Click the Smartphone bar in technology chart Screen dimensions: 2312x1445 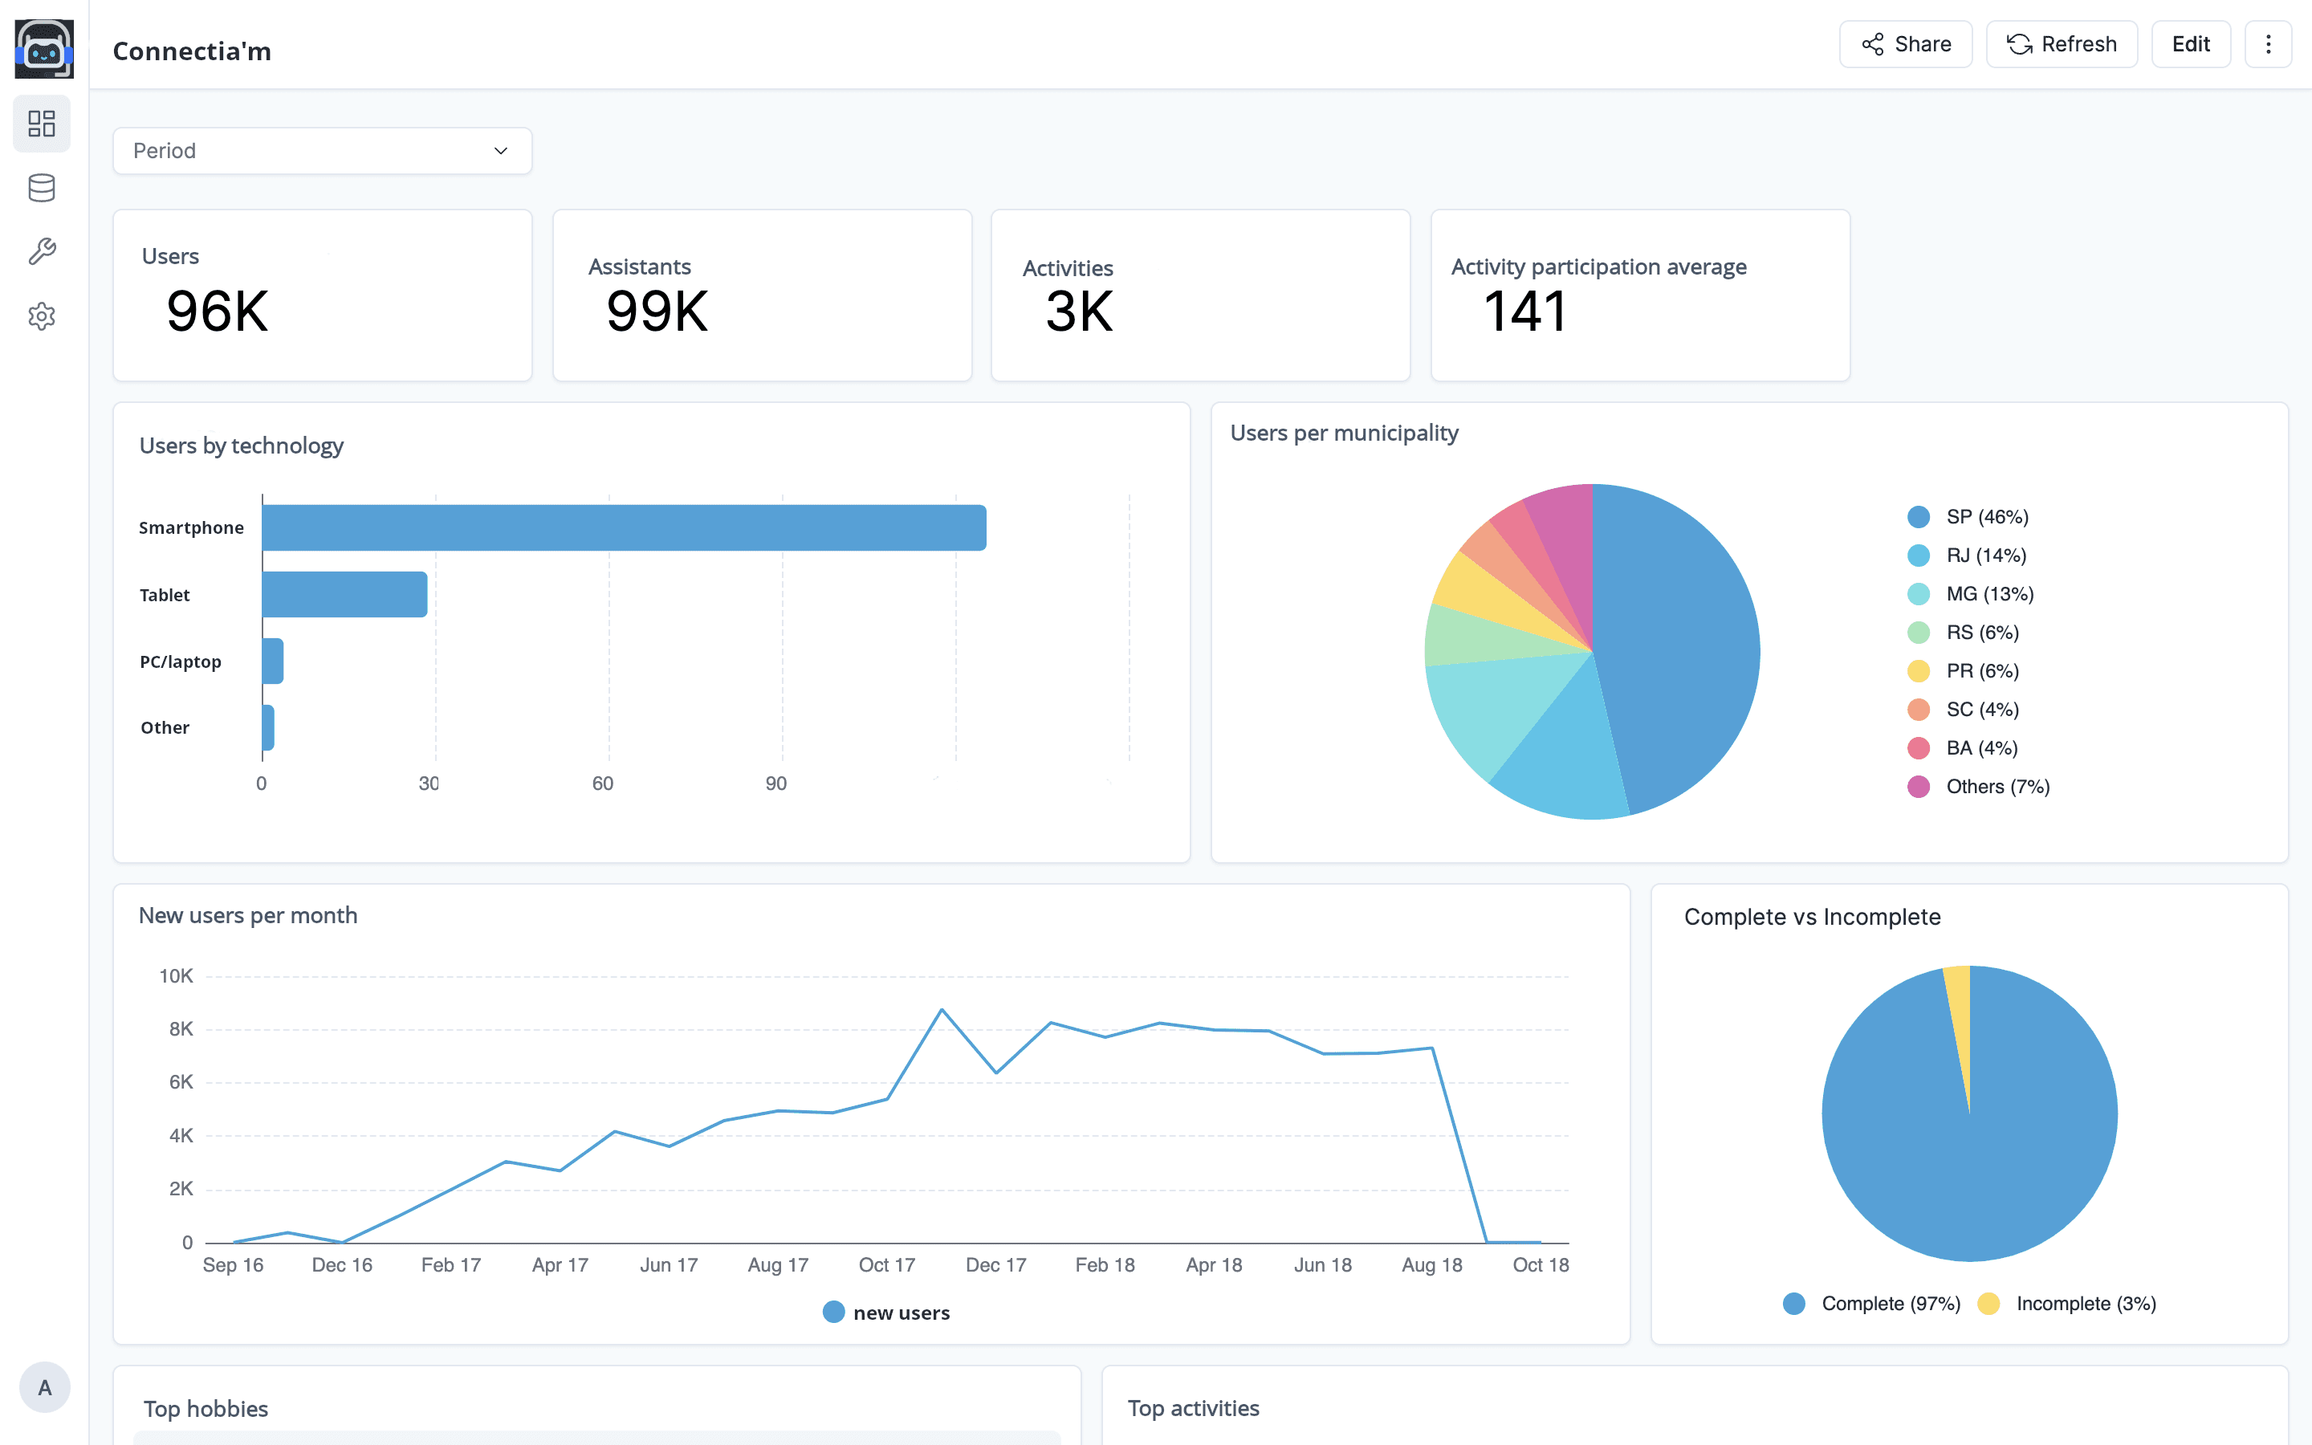pyautogui.click(x=624, y=527)
